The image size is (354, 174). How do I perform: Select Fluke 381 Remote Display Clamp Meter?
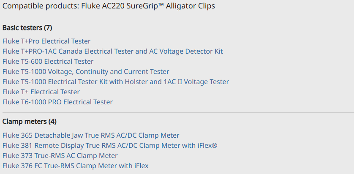click(x=110, y=146)
